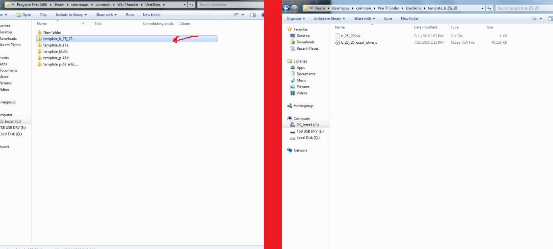Toggle the preview pane icon in left window
This screenshot has height=249, width=553.
[x=252, y=15]
